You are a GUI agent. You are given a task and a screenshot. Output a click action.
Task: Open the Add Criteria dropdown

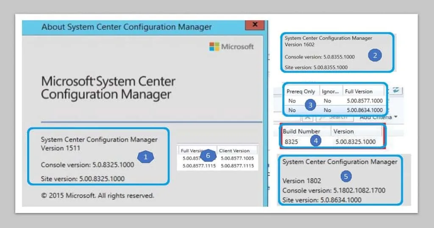[x=378, y=117]
